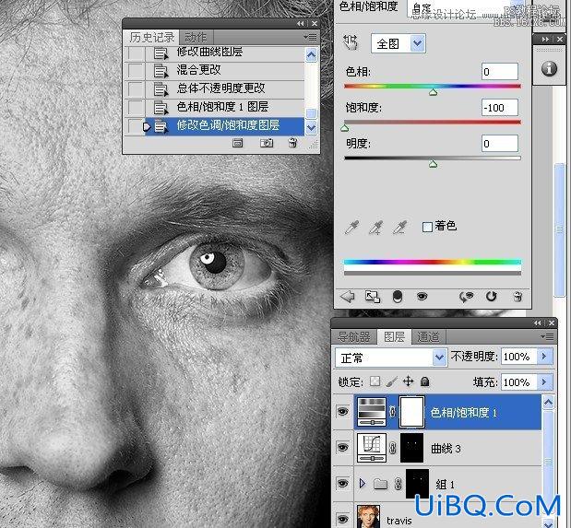Toggle lock image pixels brush icon
This screenshot has width=571, height=528.
(392, 381)
